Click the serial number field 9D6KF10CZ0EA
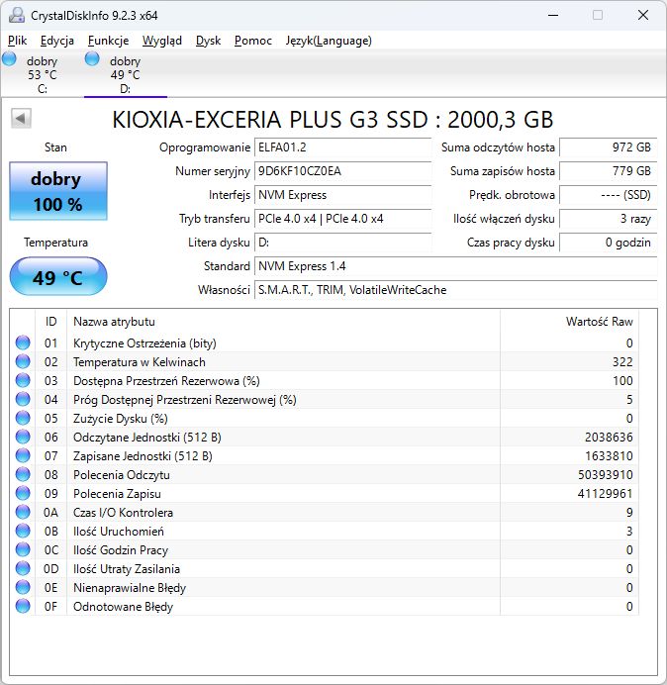Image resolution: width=667 pixels, height=685 pixels. pos(342,171)
